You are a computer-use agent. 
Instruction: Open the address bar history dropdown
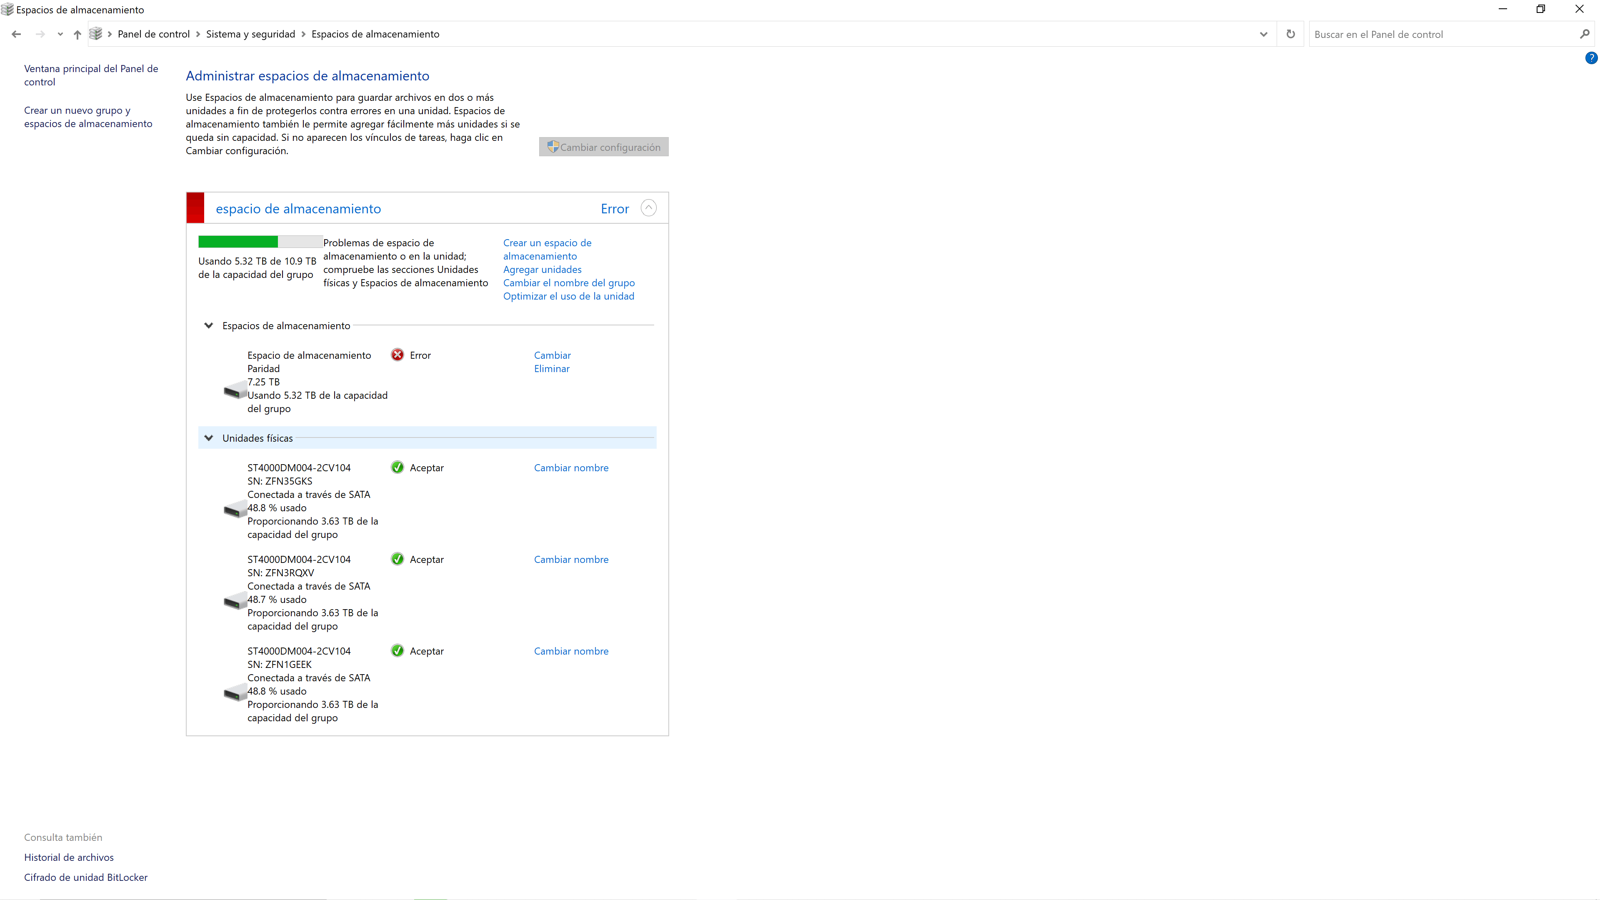pyautogui.click(x=1263, y=34)
